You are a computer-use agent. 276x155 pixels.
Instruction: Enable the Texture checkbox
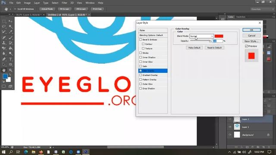coord(143,48)
